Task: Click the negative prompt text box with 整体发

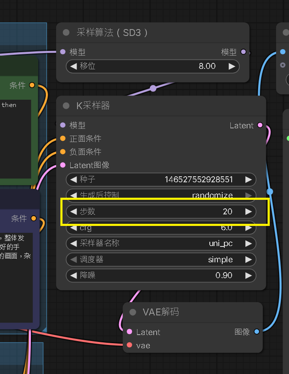Action: (x=16, y=278)
